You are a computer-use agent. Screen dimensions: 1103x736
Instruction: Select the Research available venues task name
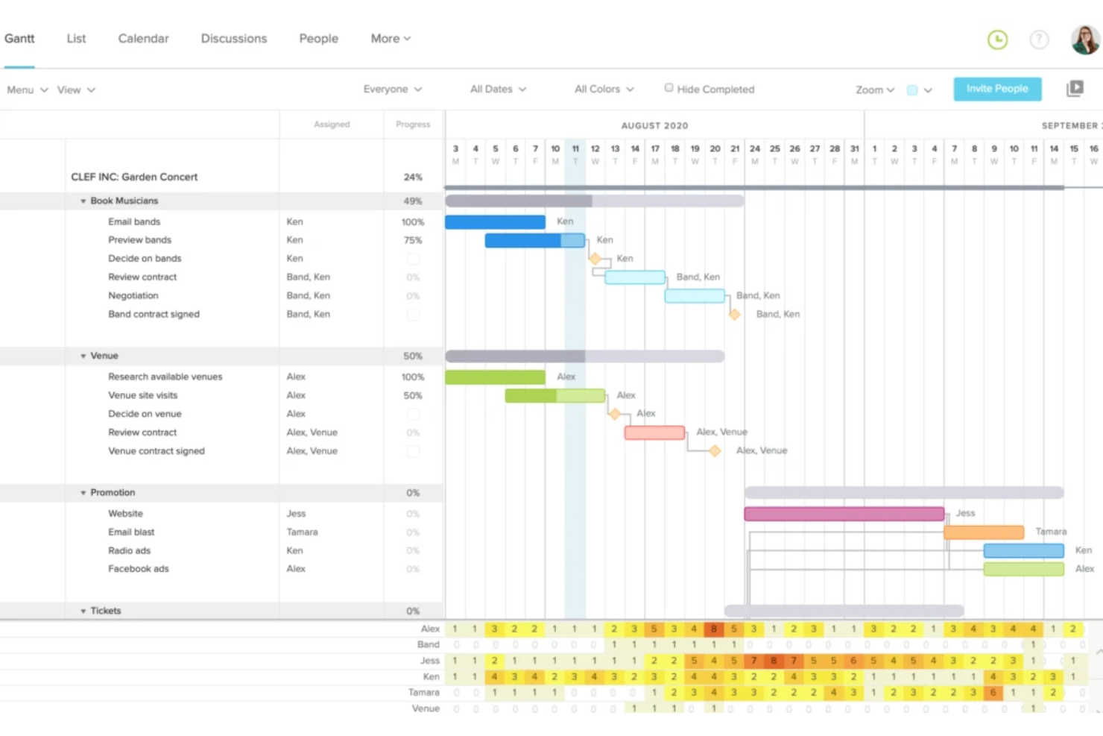pyautogui.click(x=165, y=377)
